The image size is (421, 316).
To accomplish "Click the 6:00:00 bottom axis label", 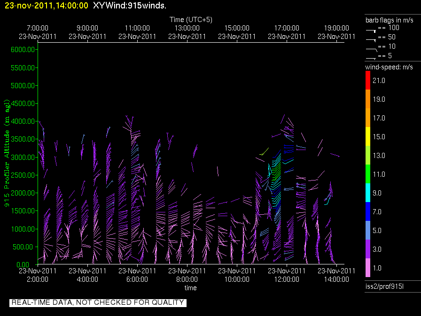I will pyautogui.click(x=137, y=279).
